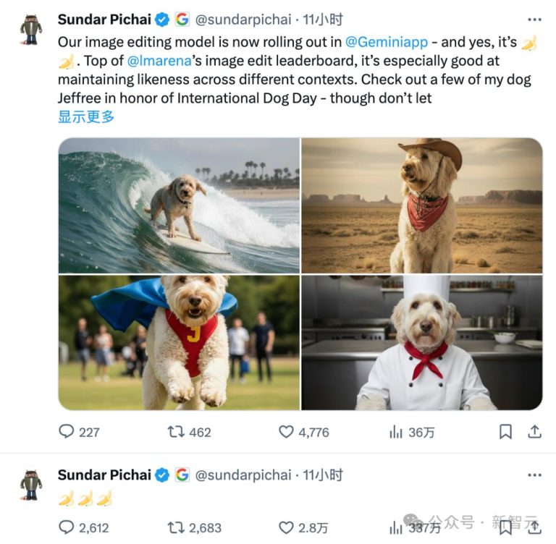
Task: Reply to the dog images tweet
Action: coord(67,432)
